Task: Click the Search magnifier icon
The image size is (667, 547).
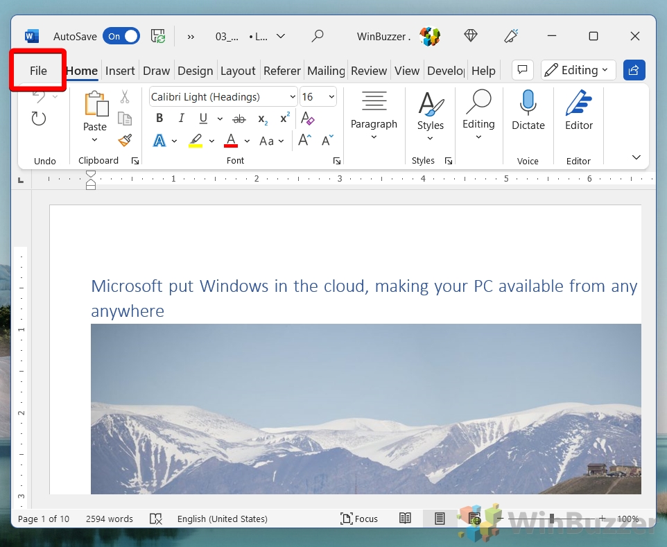Action: [x=318, y=36]
